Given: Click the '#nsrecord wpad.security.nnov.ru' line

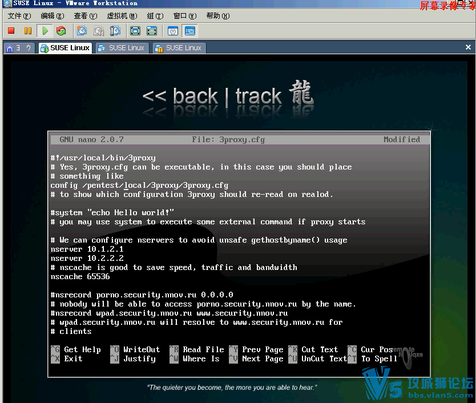Looking at the screenshot, I should 169,313.
